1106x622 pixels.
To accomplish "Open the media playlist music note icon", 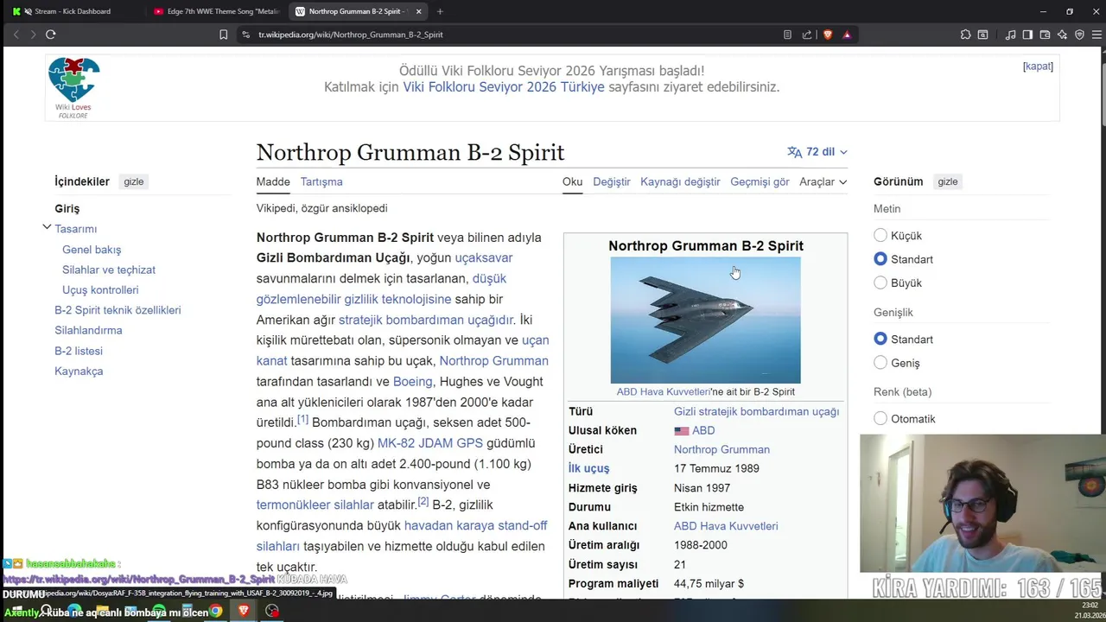I will (x=1010, y=35).
